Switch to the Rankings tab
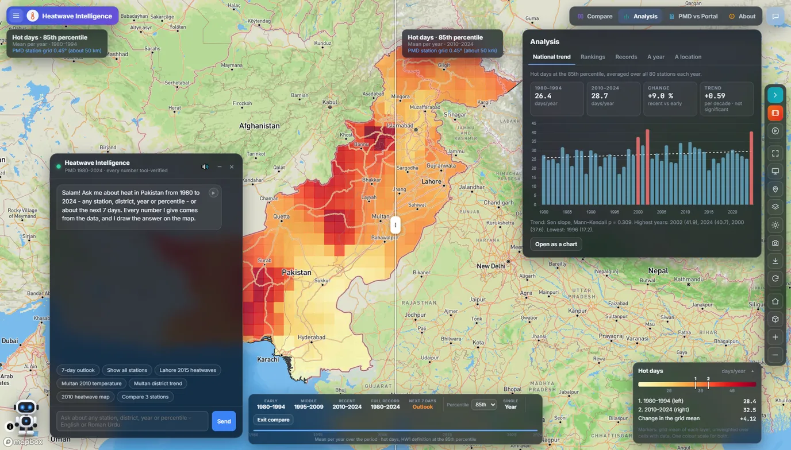 593,57
